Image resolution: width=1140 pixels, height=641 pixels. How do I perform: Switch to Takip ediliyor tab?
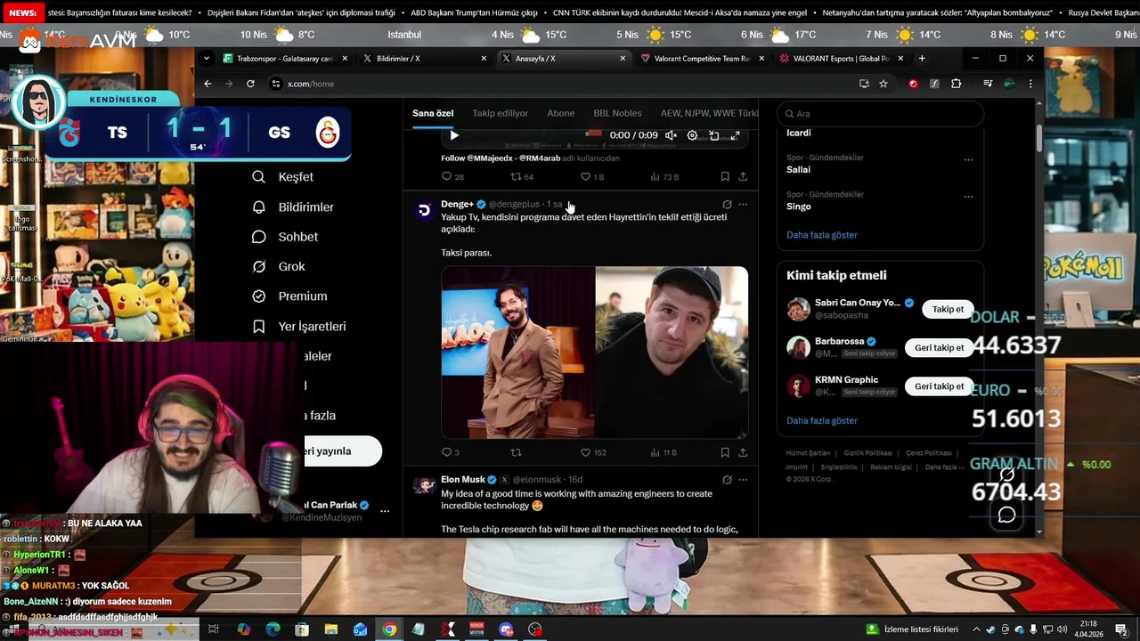pos(501,113)
